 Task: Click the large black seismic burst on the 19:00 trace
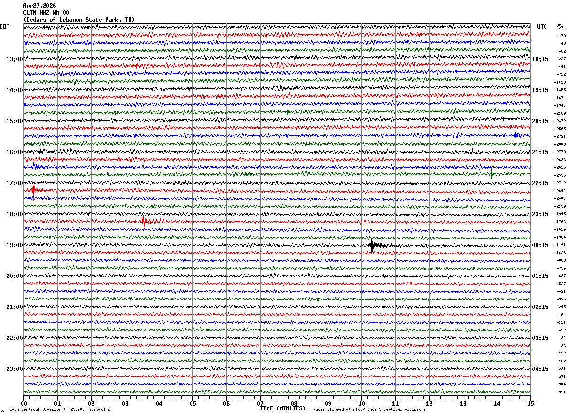tap(378, 245)
